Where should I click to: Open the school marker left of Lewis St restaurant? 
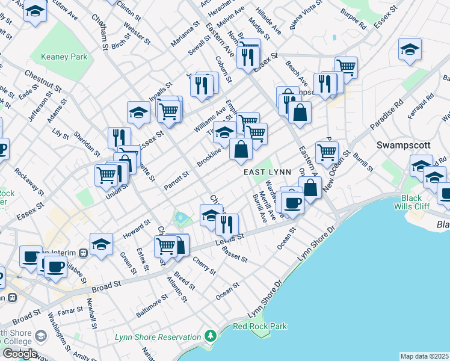[211, 215]
